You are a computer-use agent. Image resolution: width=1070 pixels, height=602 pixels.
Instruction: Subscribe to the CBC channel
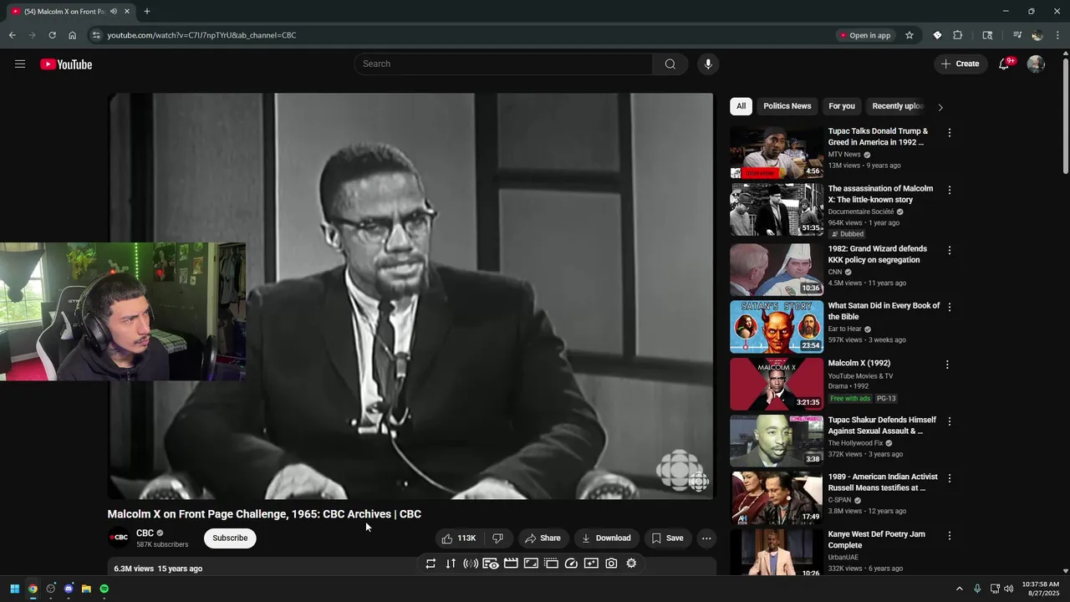230,538
